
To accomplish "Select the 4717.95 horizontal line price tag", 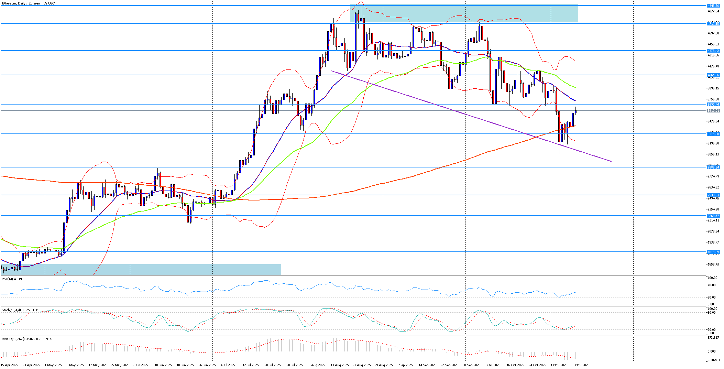I will [x=713, y=23].
